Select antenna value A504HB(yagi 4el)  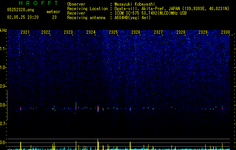pos(132,18)
